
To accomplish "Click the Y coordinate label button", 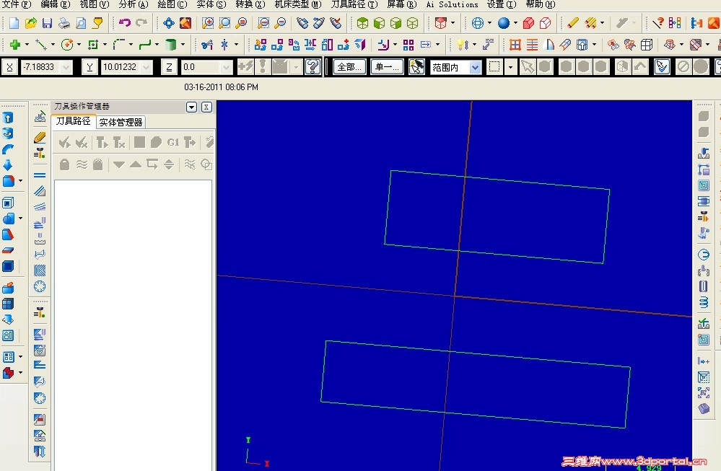I will (89, 67).
